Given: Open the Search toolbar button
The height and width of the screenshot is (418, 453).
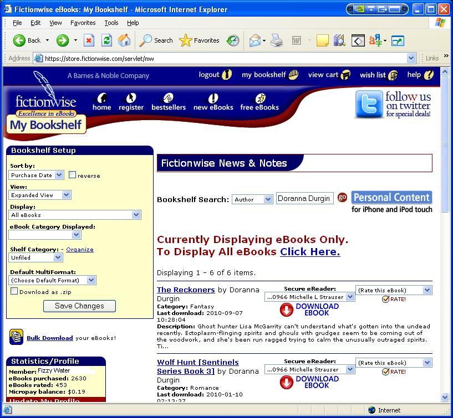Looking at the screenshot, I should pos(156,40).
